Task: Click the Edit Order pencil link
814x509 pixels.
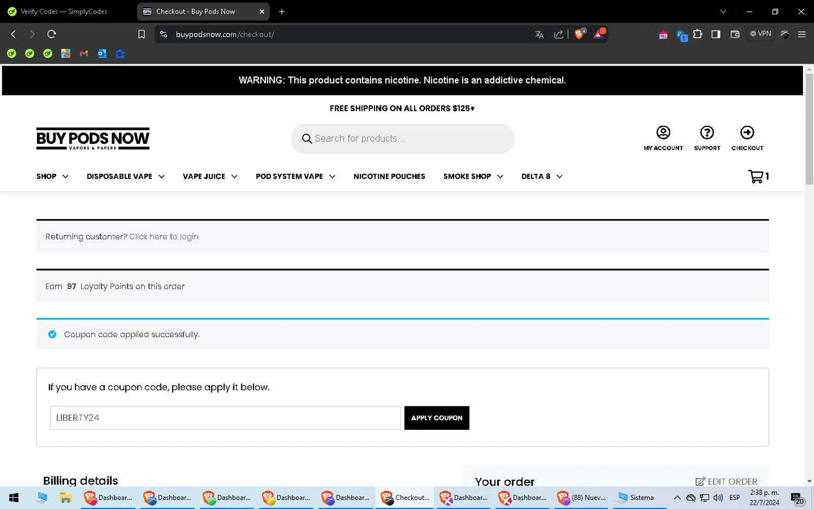Action: [x=726, y=481]
